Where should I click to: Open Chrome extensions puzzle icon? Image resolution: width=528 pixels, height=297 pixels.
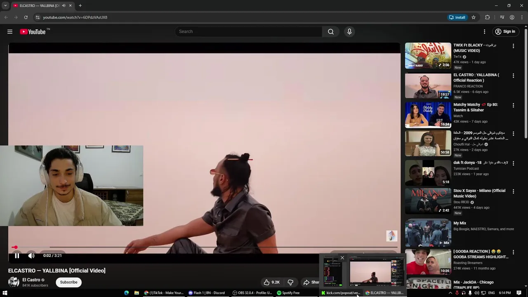pos(488,17)
